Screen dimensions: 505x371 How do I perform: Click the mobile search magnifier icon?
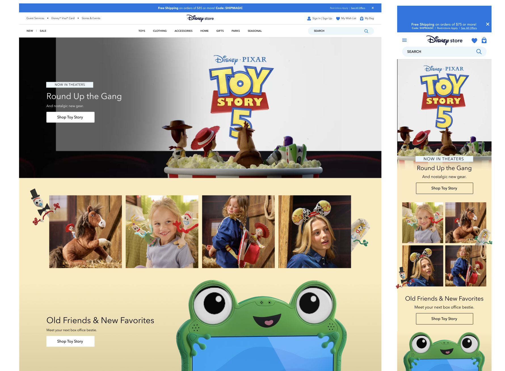tap(479, 51)
